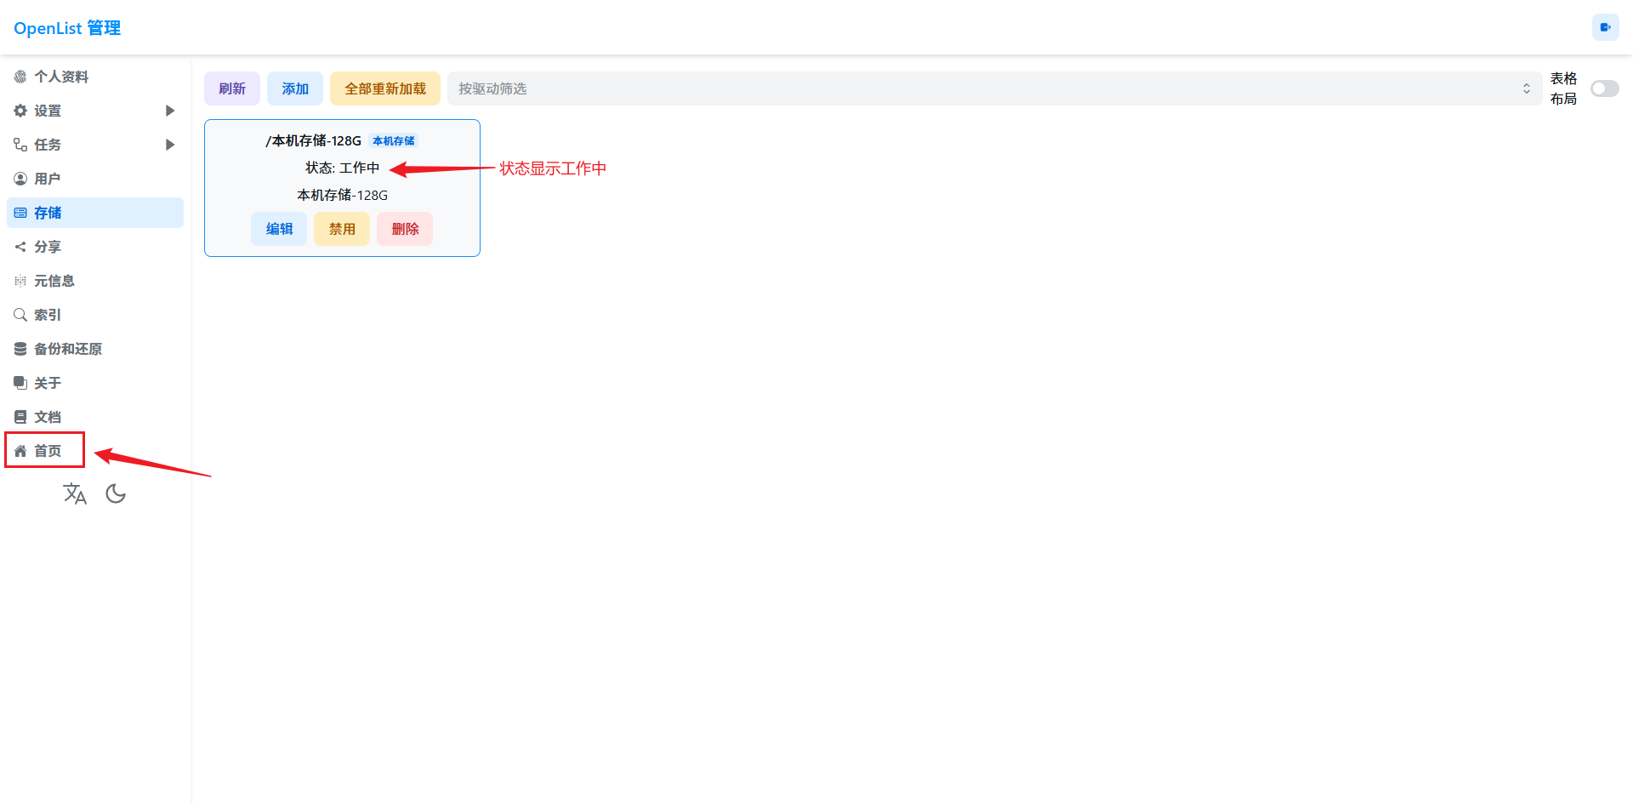The width and height of the screenshot is (1633, 804).
Task: Enable the 表格布局 table layout switch
Action: click(1604, 88)
